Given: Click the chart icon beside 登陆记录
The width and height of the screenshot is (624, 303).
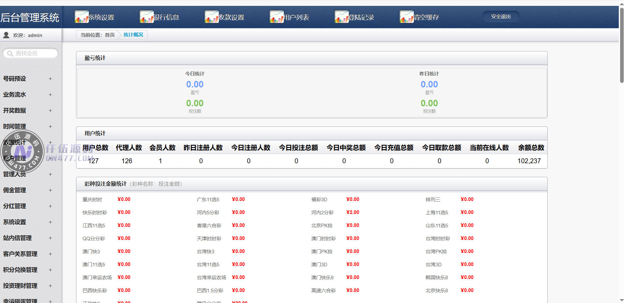Looking at the screenshot, I should [x=341, y=17].
